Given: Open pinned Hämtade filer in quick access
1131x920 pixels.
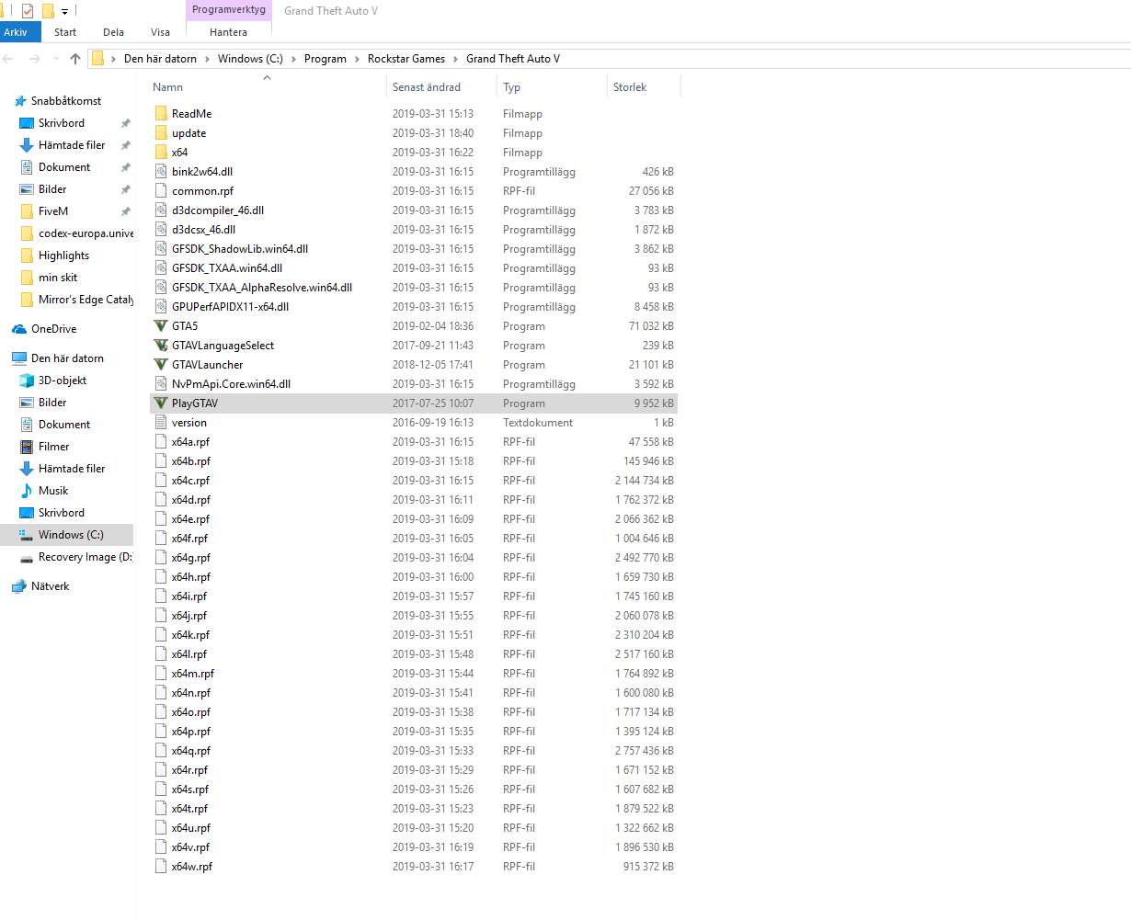Looking at the screenshot, I should (72, 145).
